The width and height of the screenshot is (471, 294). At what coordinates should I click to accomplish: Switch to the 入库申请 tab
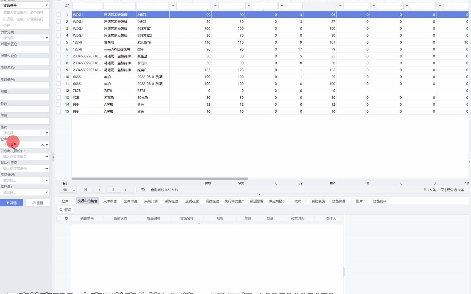point(110,201)
